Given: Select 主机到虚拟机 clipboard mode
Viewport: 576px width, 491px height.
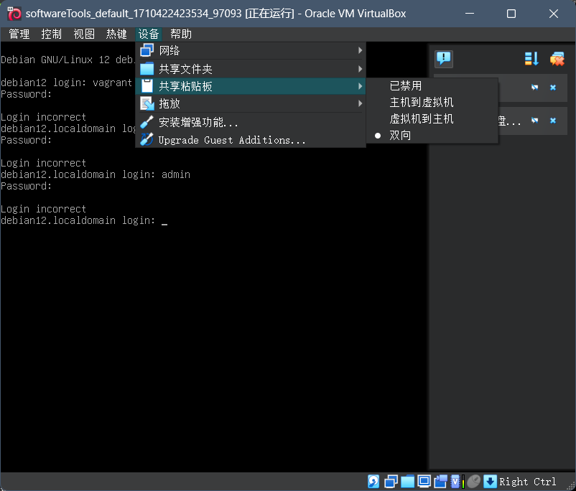Looking at the screenshot, I should click(x=422, y=103).
